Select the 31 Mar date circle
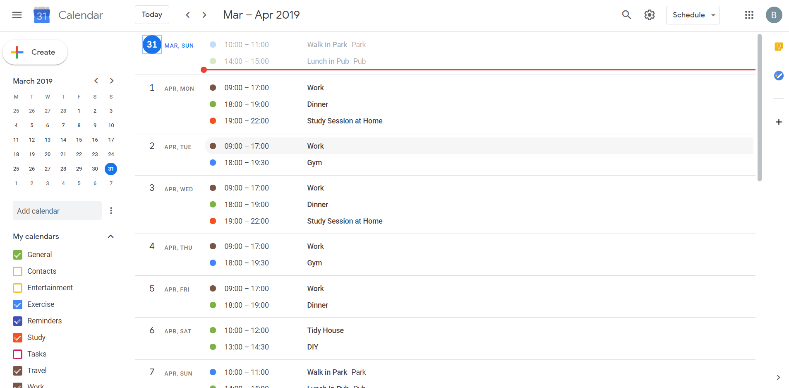 (x=152, y=44)
